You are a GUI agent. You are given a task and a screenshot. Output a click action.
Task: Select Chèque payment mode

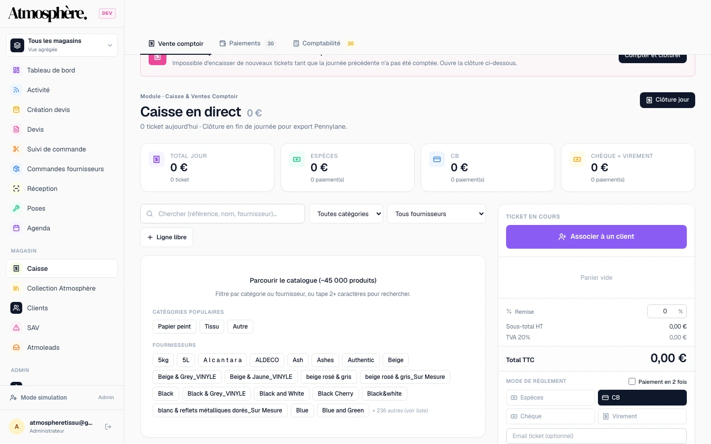(x=551, y=416)
